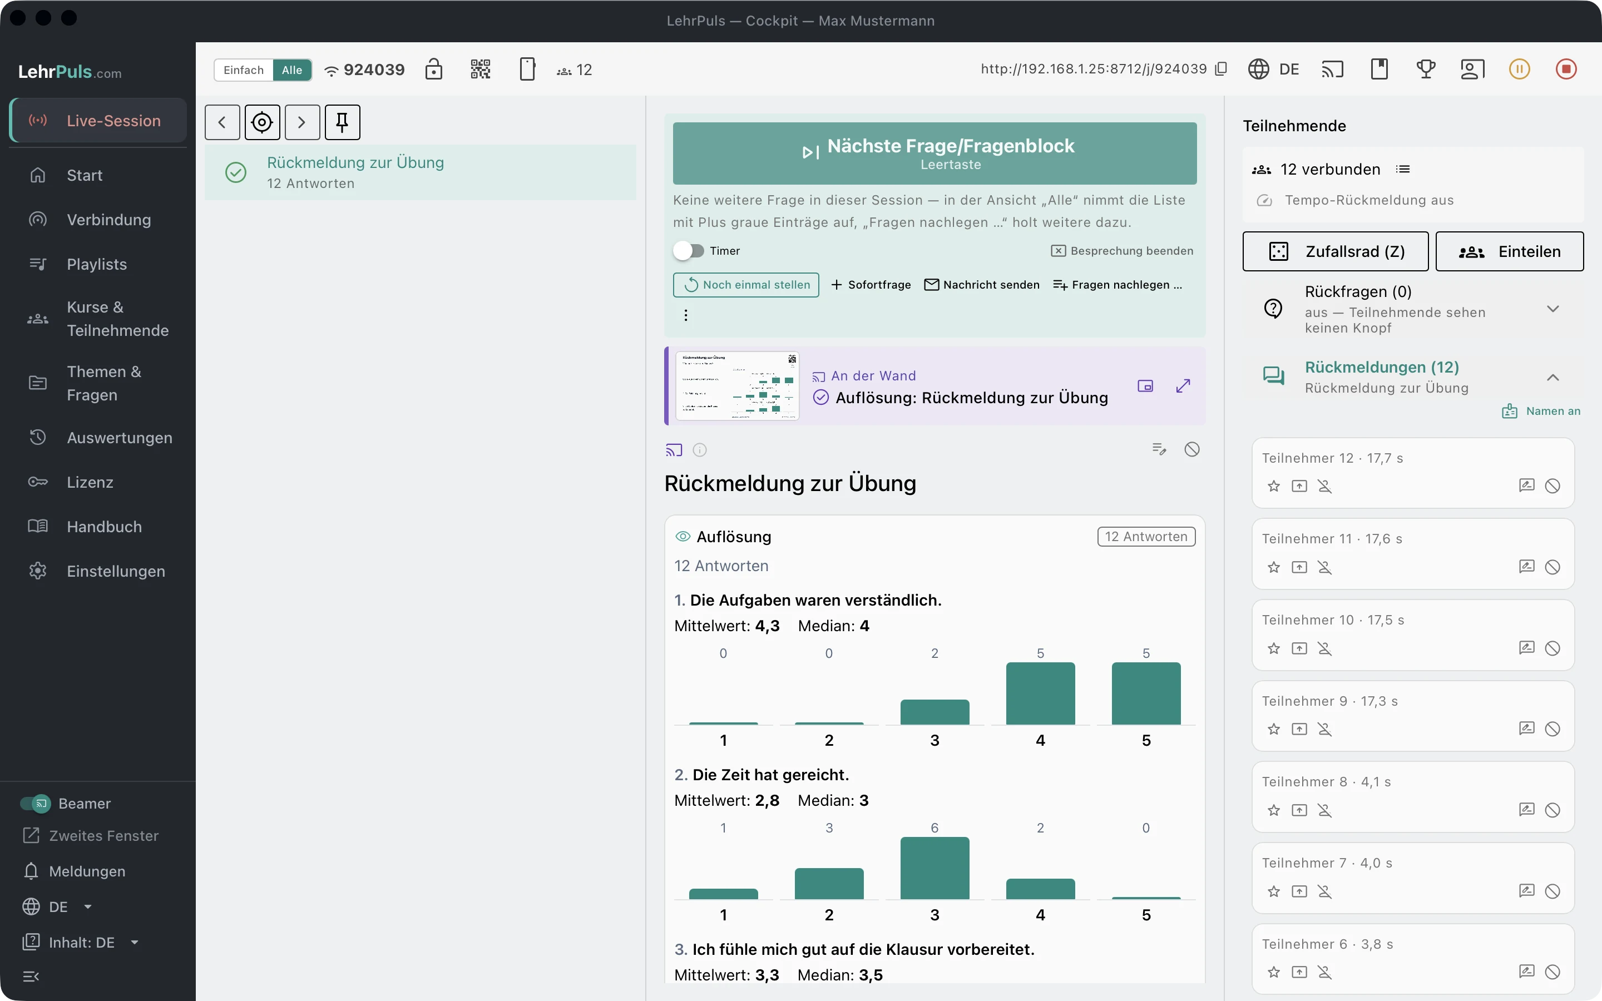1602x1001 pixels.
Task: Toggle Auflösung visibility eye icon
Action: 683,536
